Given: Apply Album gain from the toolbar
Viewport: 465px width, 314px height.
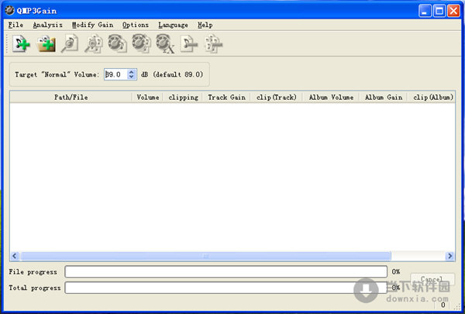Looking at the screenshot, I should coord(142,44).
